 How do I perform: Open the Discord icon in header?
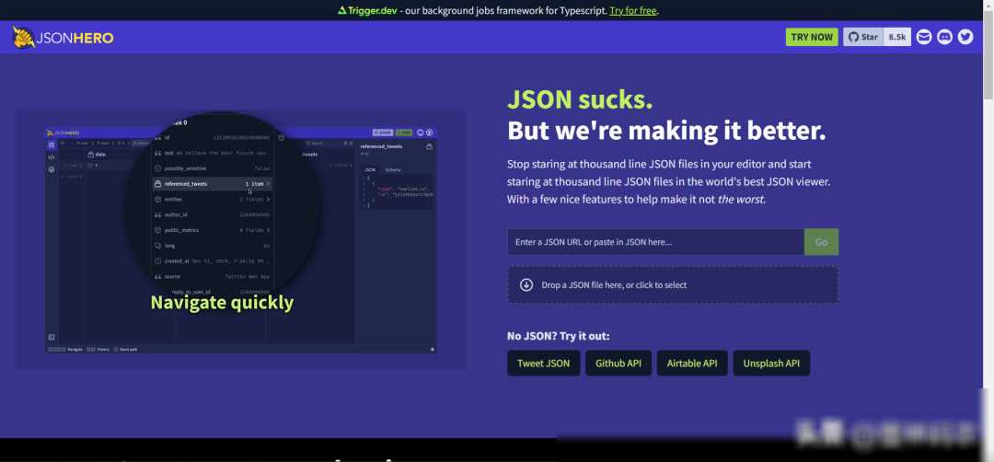click(x=944, y=37)
